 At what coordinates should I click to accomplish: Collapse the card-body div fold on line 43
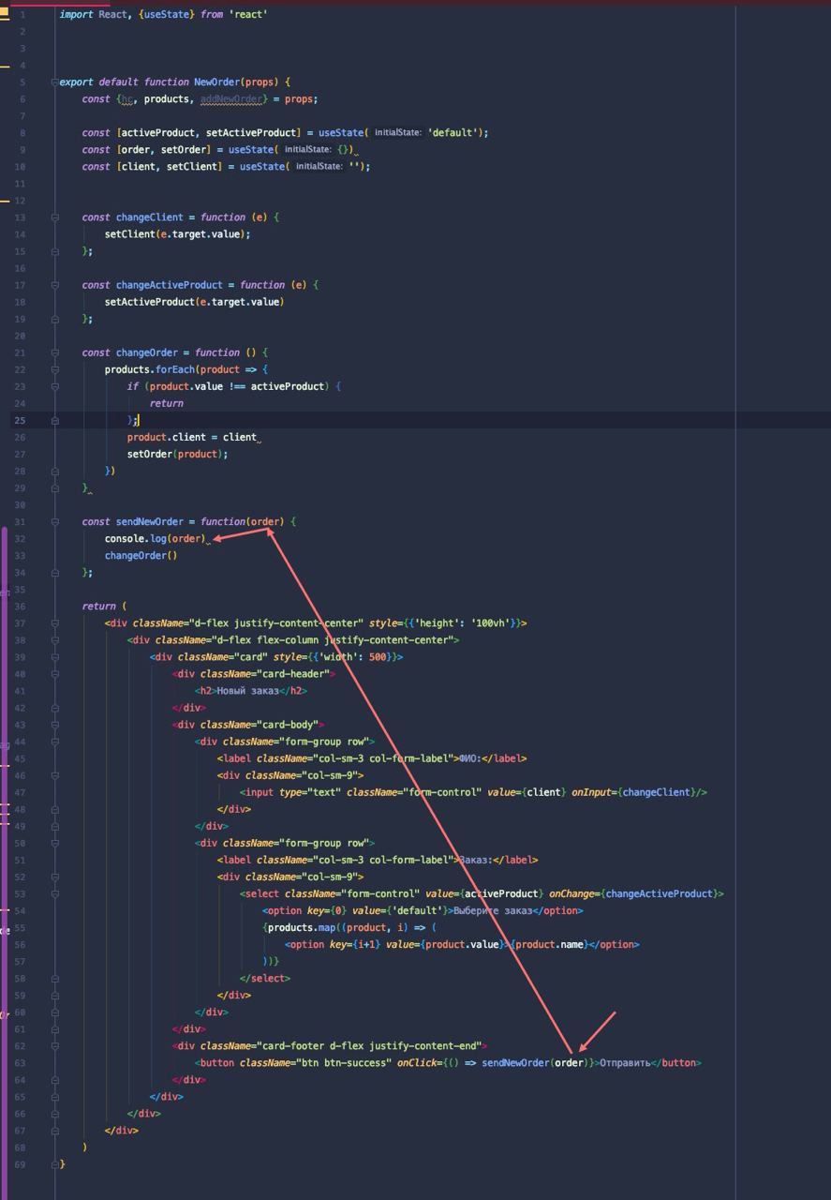[x=55, y=725]
